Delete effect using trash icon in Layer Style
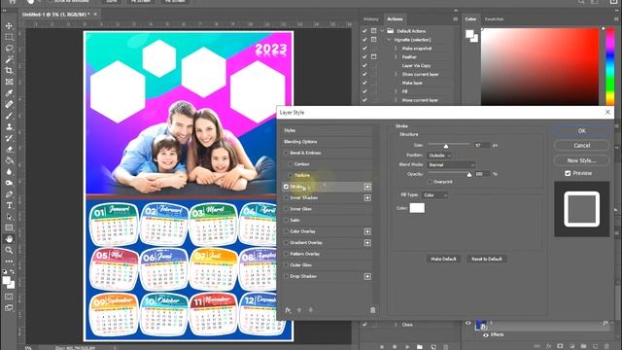This screenshot has width=622, height=350. pos(372,310)
